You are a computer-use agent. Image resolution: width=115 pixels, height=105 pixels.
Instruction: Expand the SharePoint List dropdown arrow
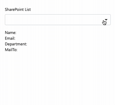click(106, 20)
